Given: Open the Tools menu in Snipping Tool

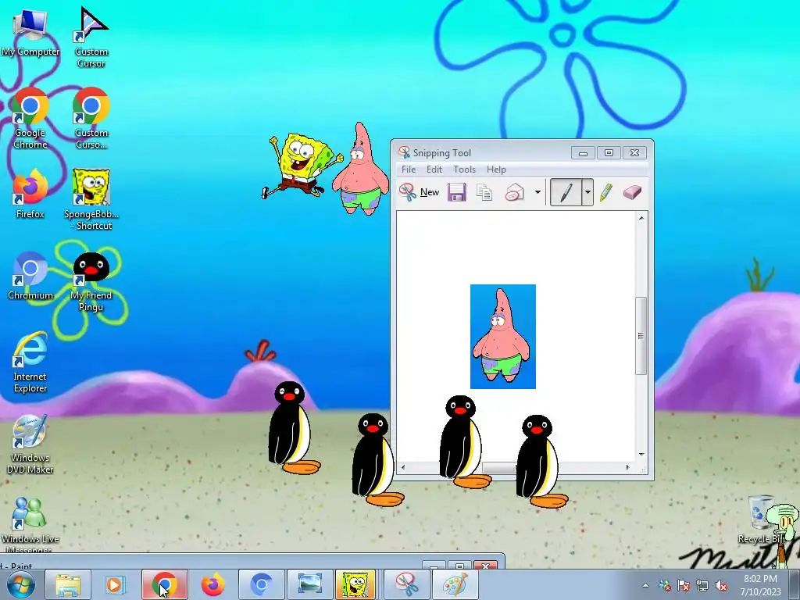Looking at the screenshot, I should pos(464,170).
